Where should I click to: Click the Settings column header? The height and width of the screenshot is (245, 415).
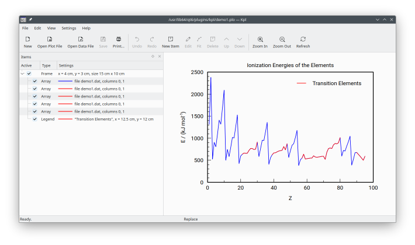click(66, 65)
